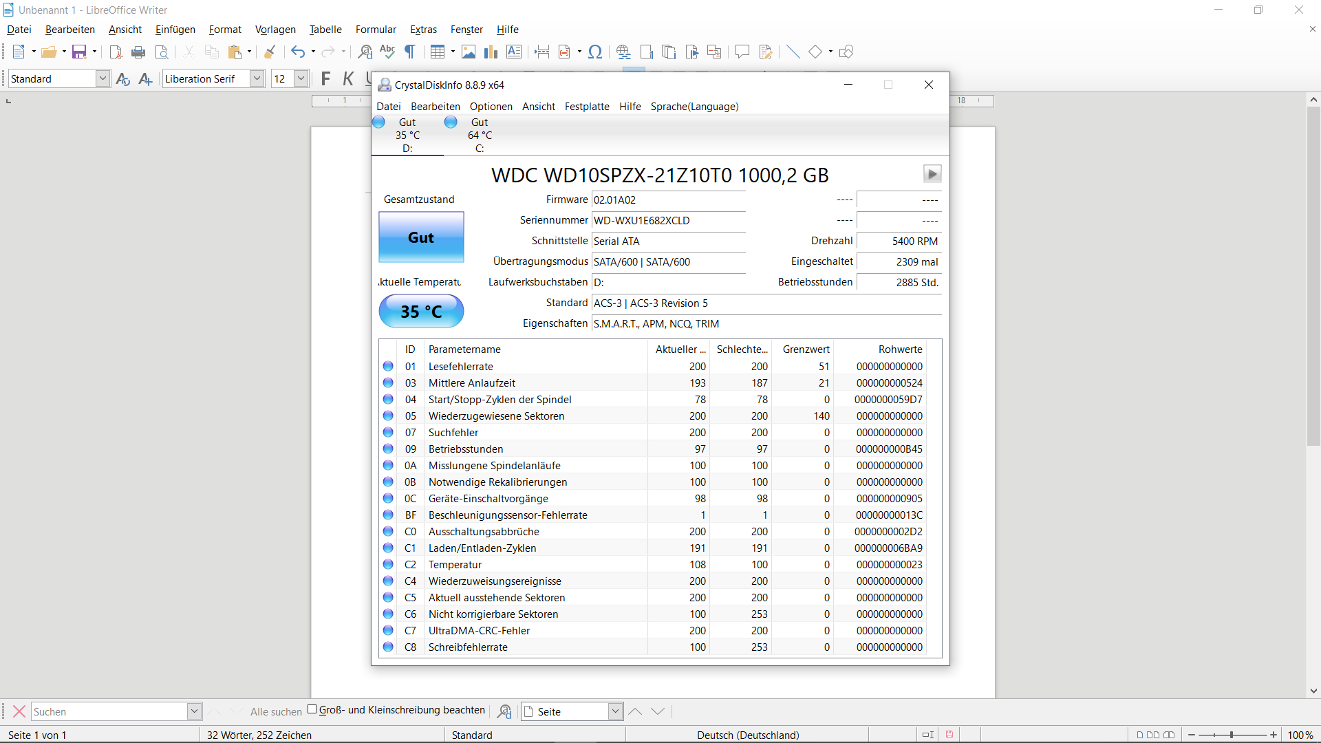Click the zoom in plus button

[x=1274, y=735]
